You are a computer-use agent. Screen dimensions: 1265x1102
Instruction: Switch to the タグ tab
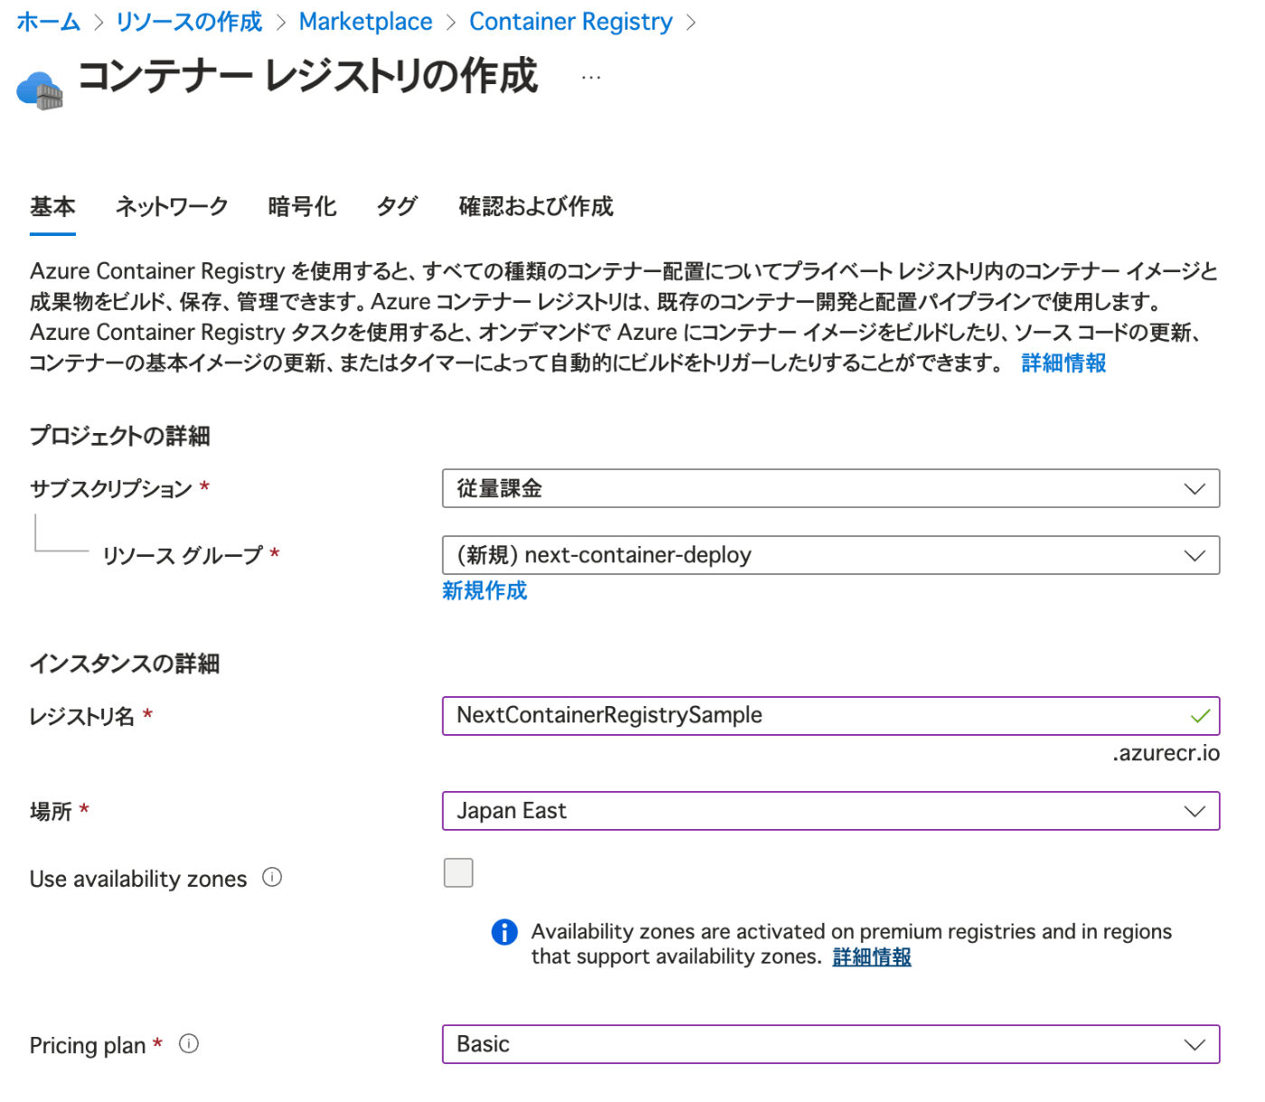click(397, 207)
